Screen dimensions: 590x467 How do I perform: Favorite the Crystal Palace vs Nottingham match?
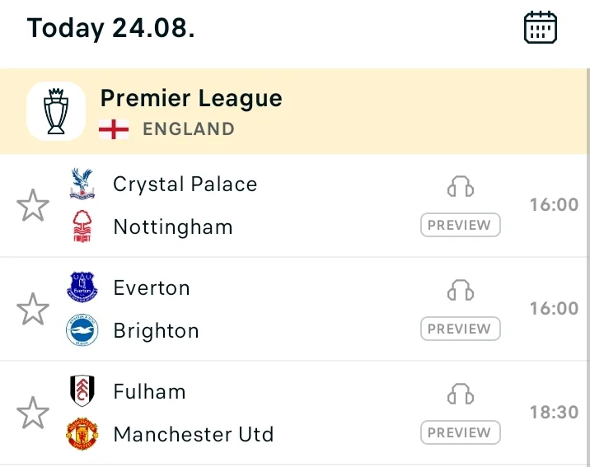(33, 205)
